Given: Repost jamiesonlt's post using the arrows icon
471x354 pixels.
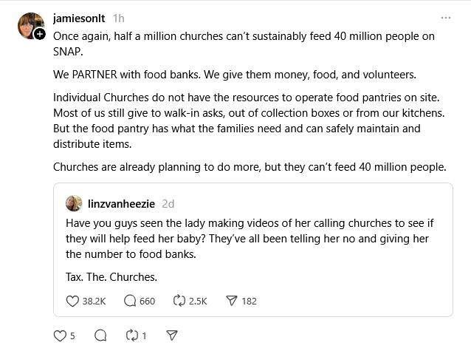Looking at the screenshot, I should click(x=133, y=336).
